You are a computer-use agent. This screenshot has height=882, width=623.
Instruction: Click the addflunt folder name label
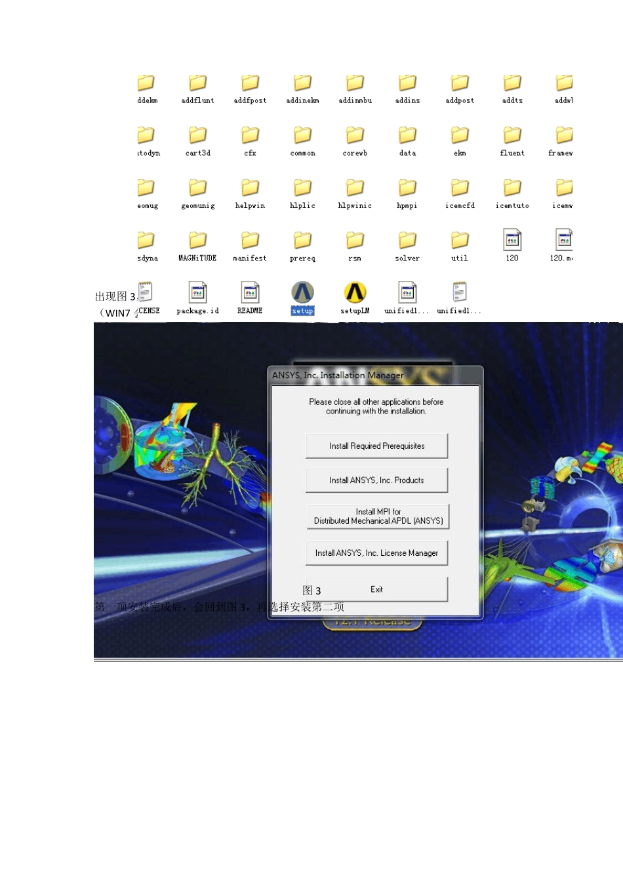[197, 100]
